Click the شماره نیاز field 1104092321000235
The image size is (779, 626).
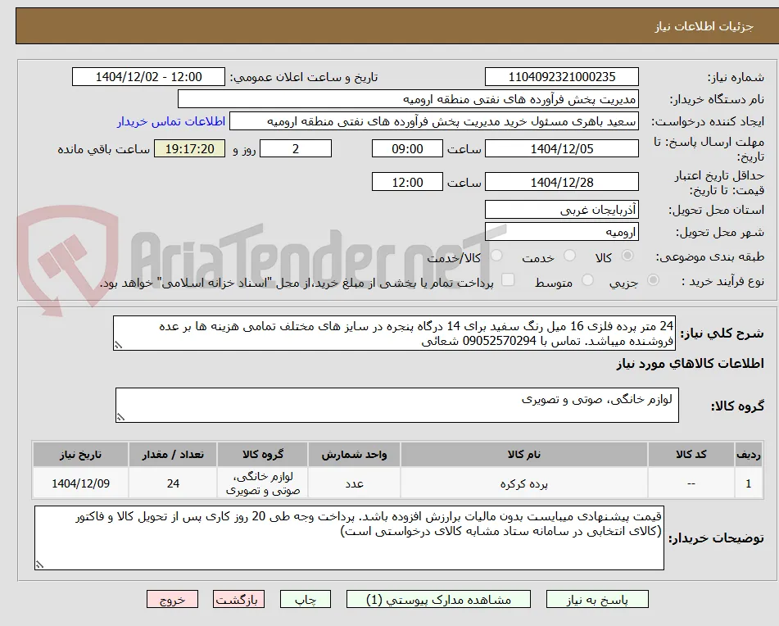(x=562, y=77)
